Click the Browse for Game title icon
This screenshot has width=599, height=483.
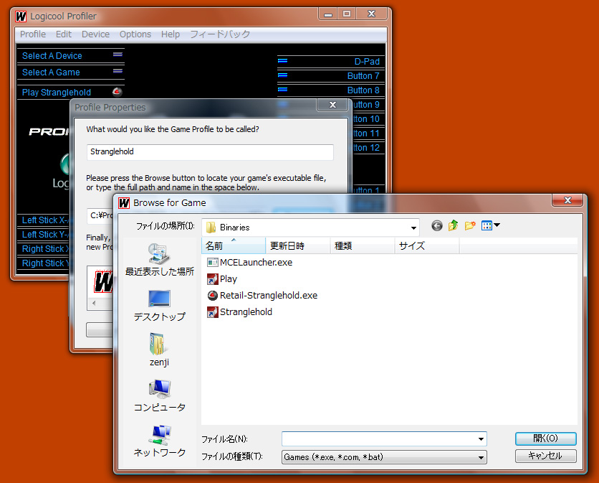124,203
